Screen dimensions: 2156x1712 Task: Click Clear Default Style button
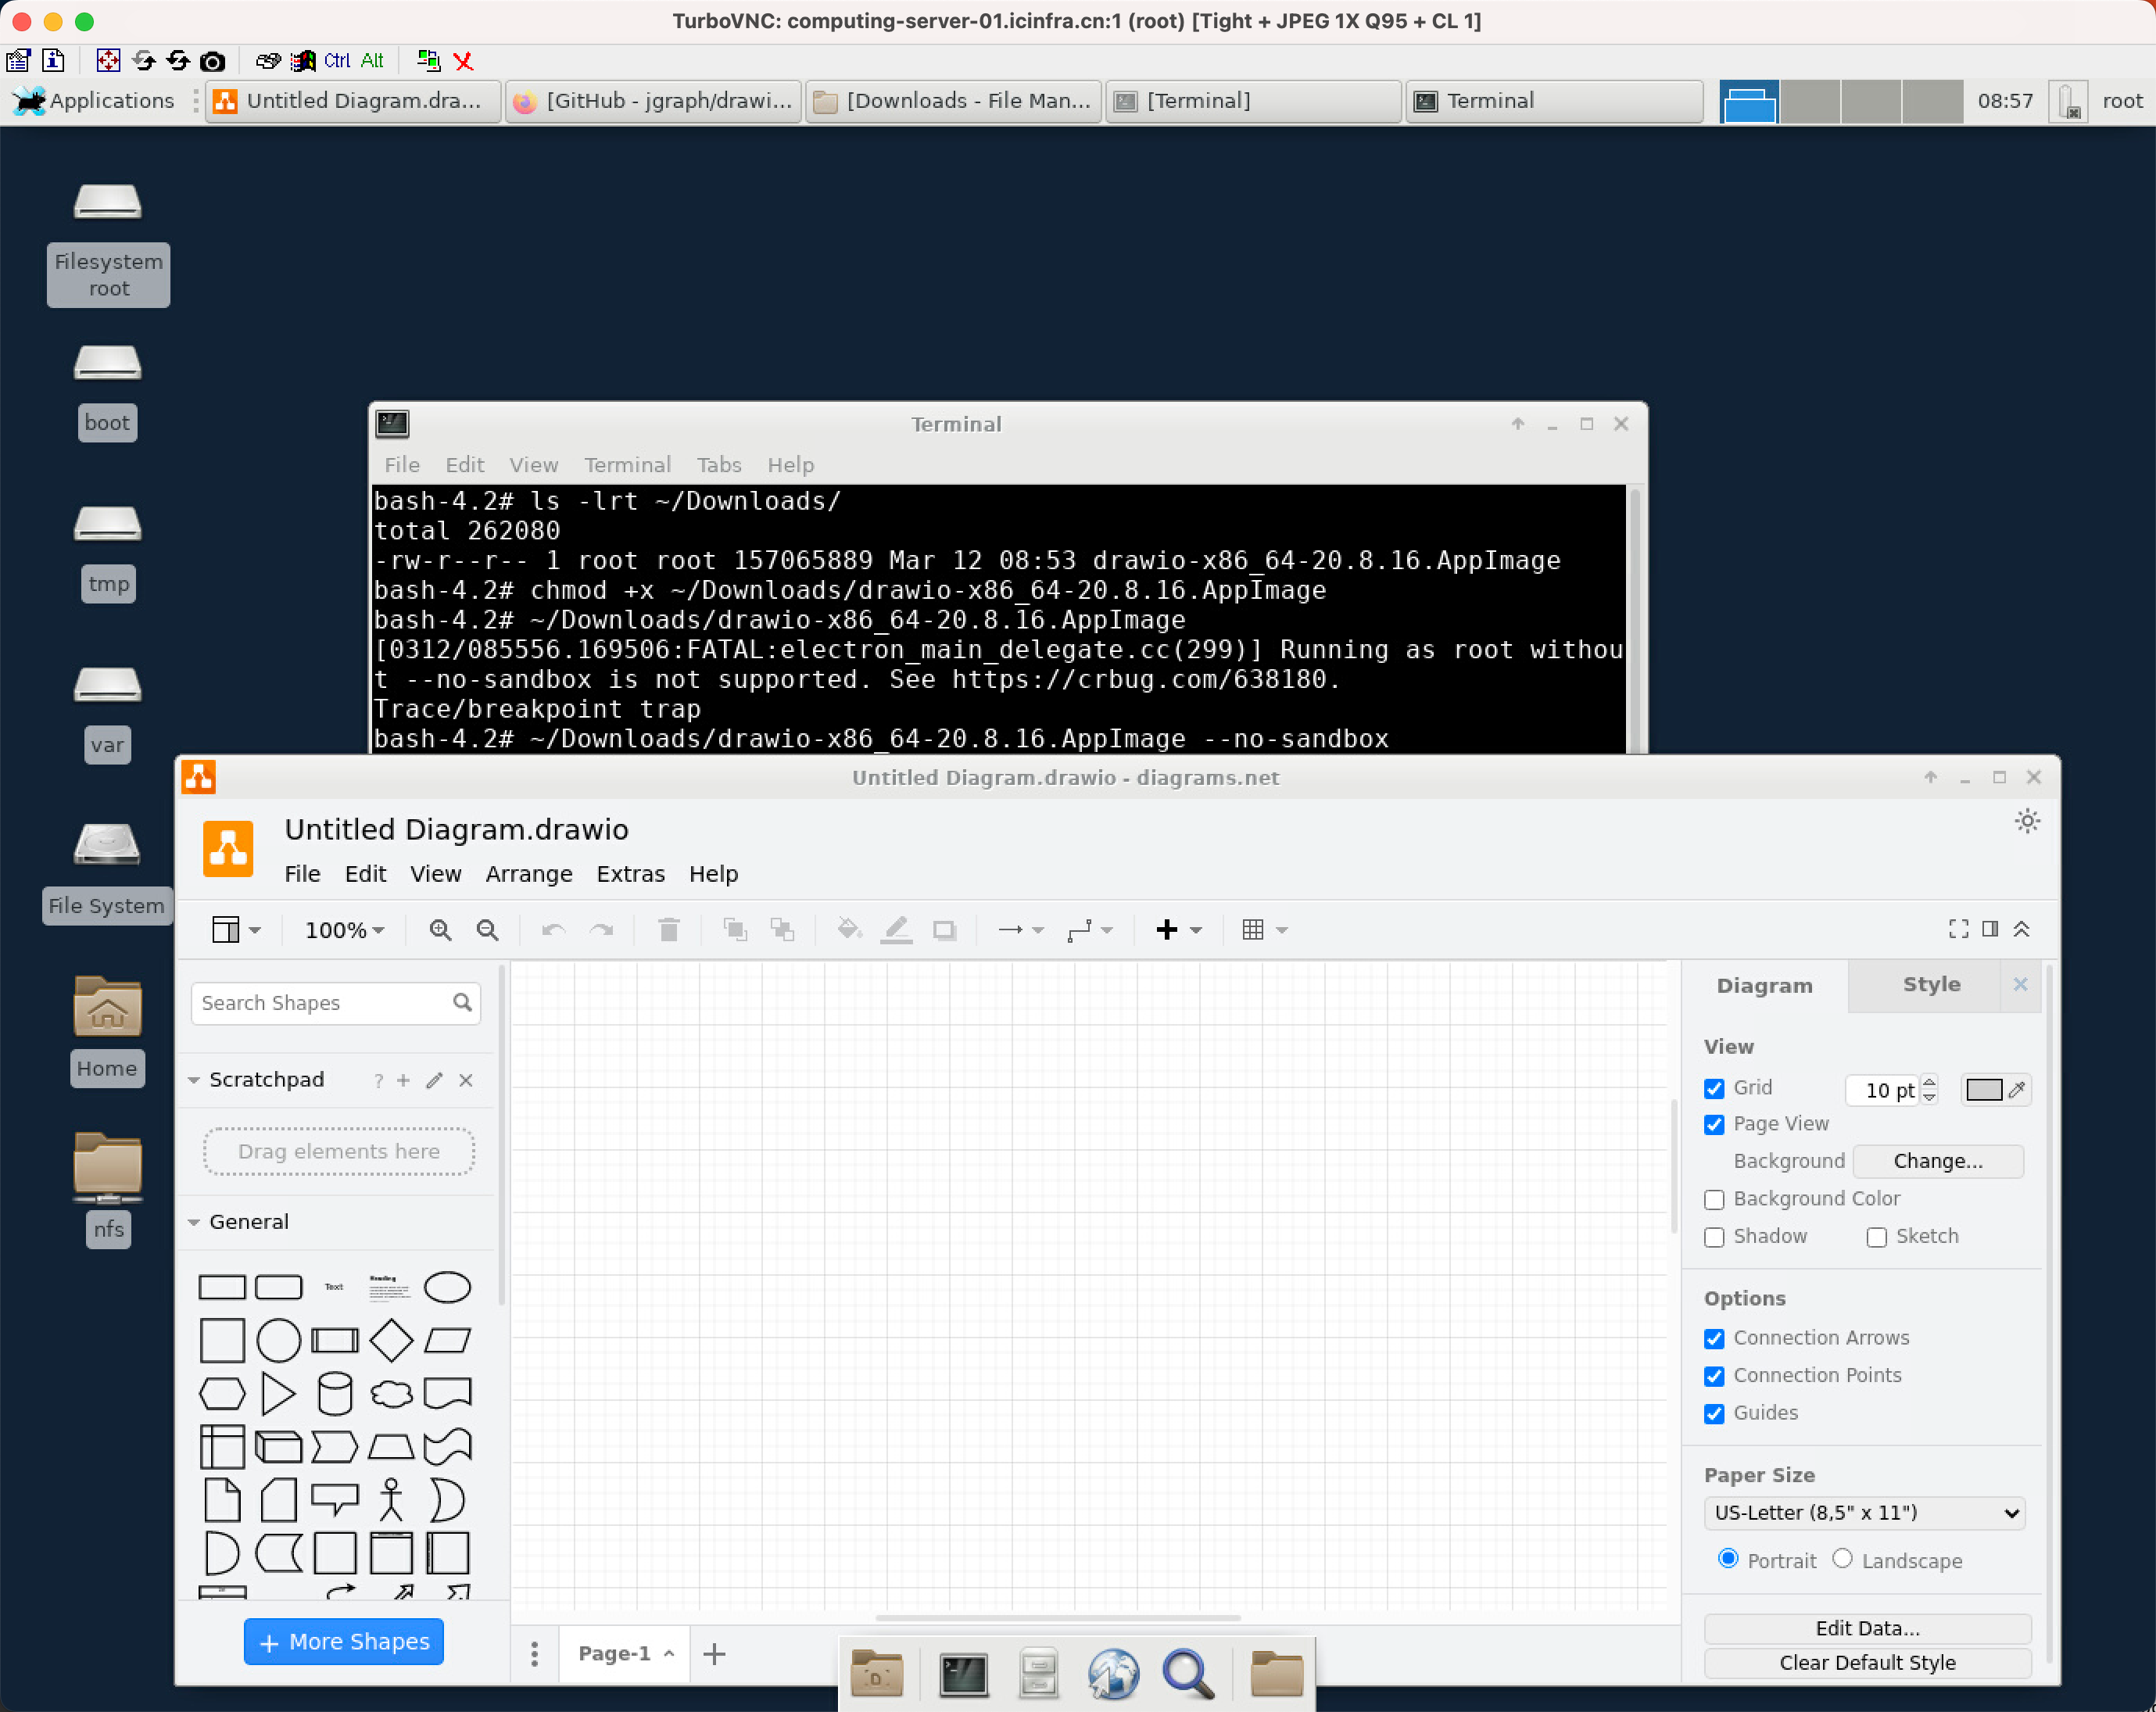click(x=1867, y=1663)
